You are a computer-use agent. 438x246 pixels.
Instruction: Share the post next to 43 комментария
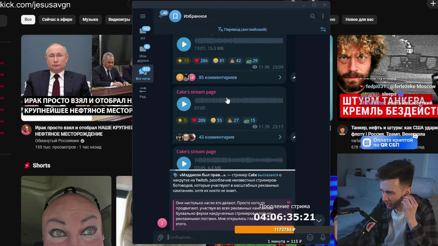pyautogui.click(x=293, y=137)
